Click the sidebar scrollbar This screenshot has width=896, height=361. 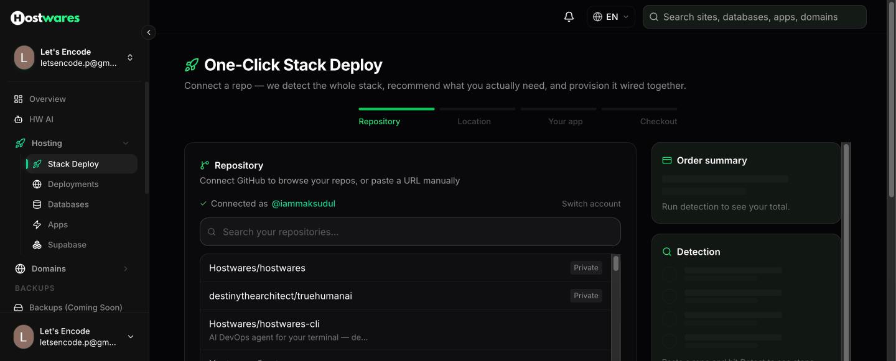(147, 137)
